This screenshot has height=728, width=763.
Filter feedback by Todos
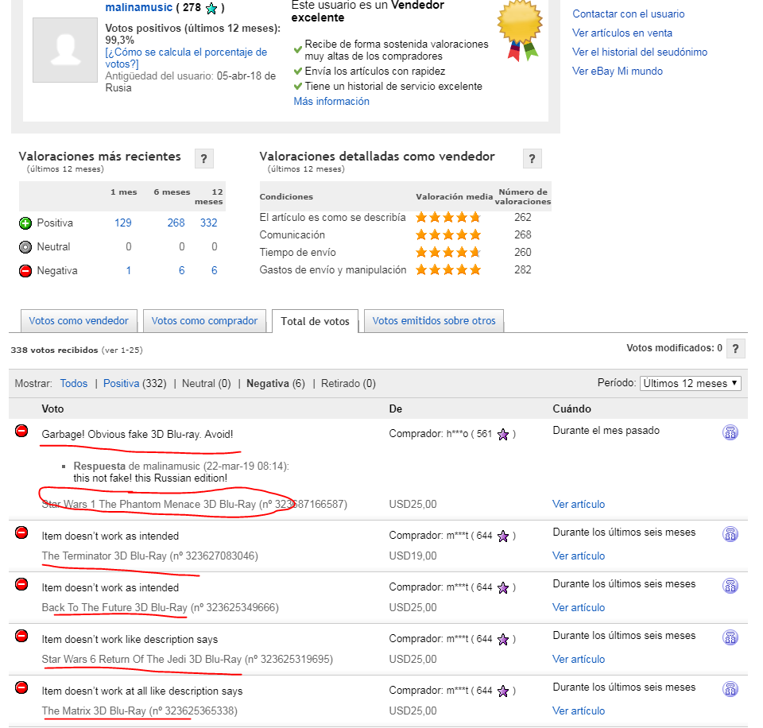74,383
